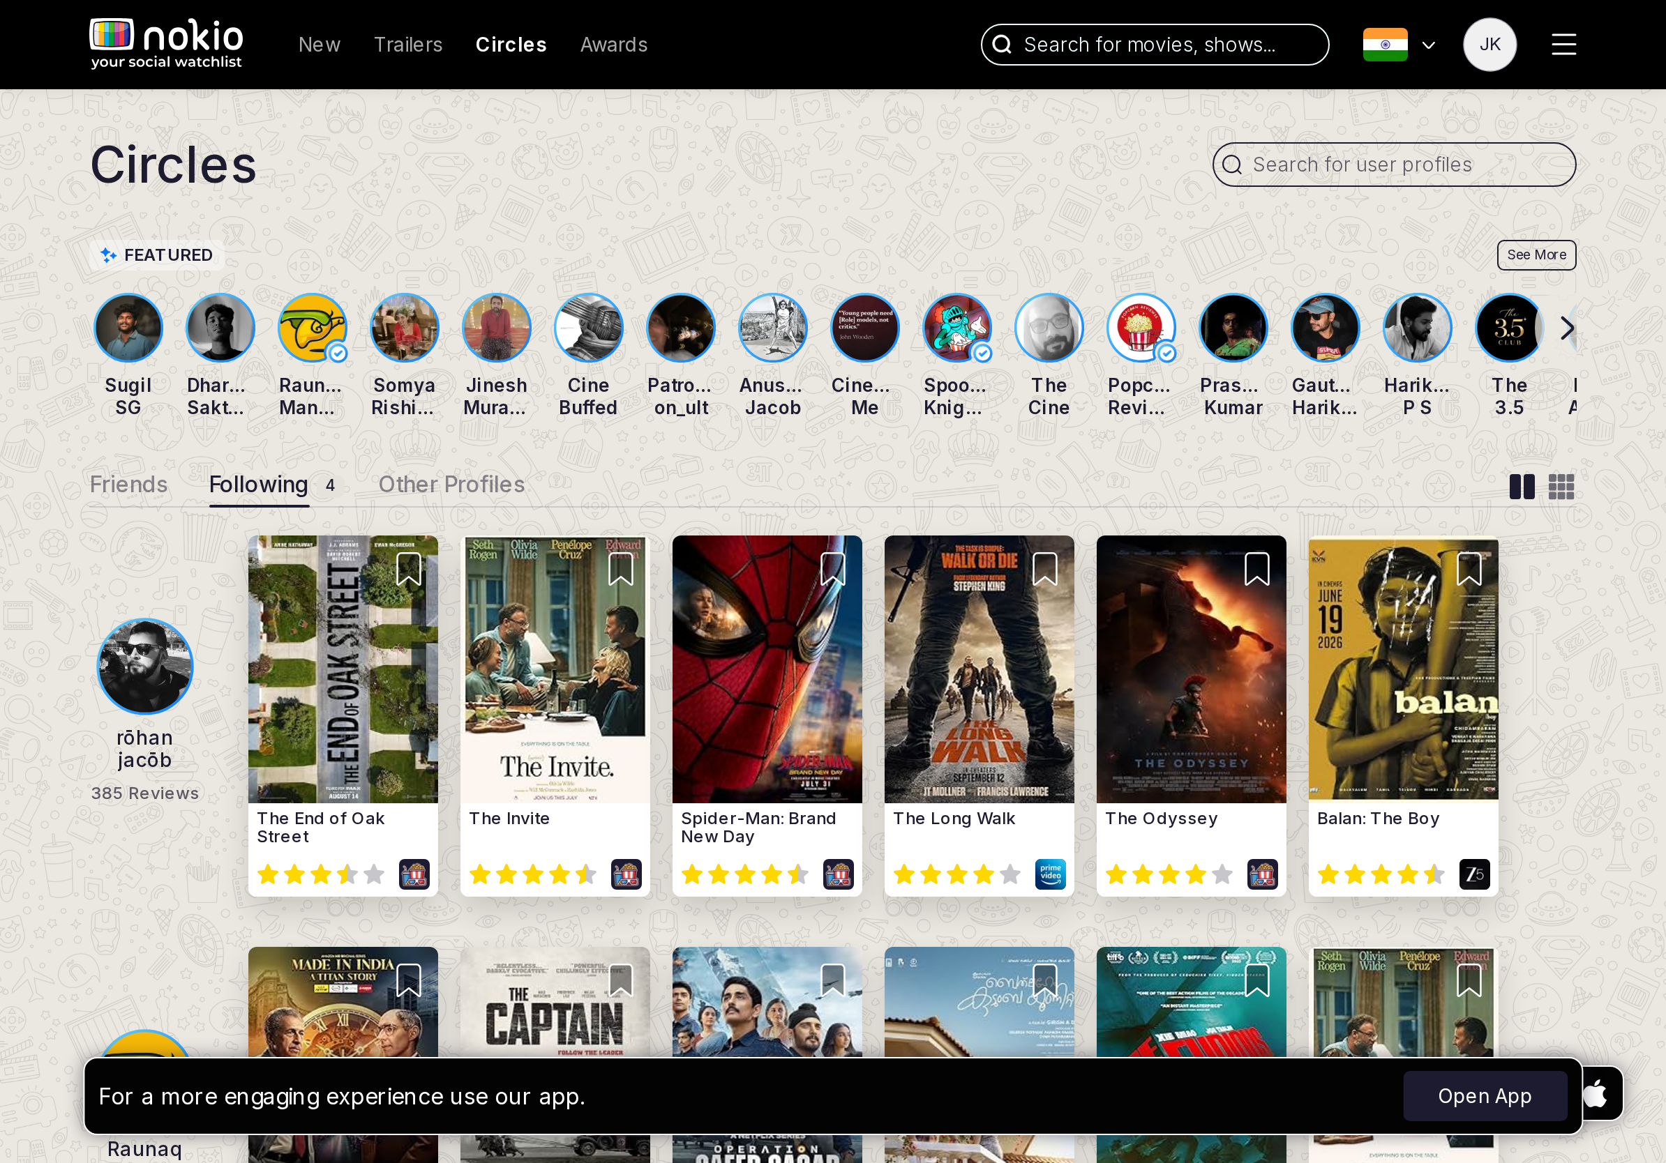This screenshot has width=1666, height=1163.
Task: Go to the Awards page
Action: tap(614, 44)
